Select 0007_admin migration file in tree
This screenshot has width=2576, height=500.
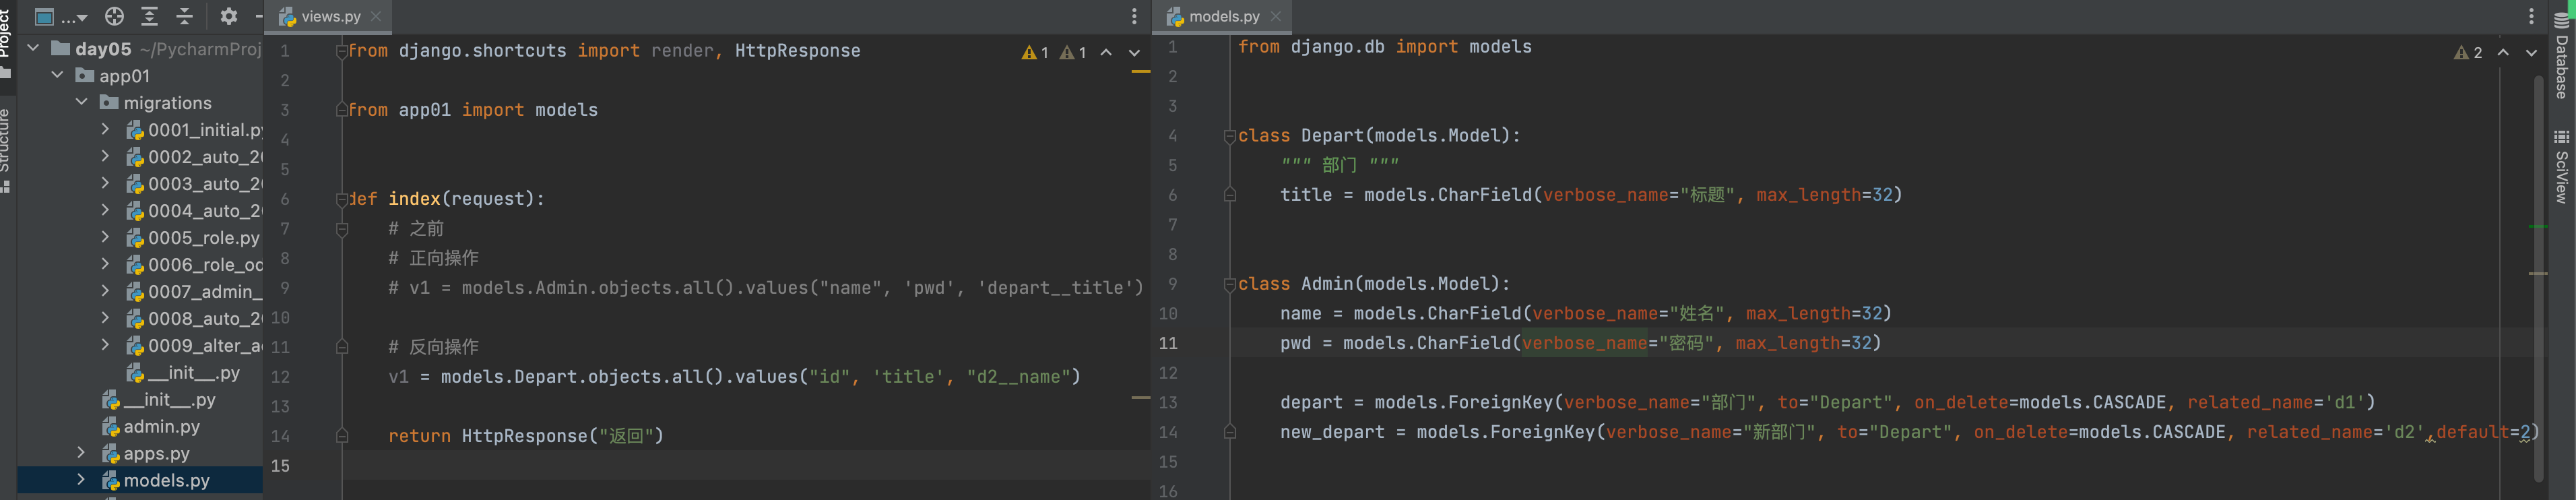point(194,291)
